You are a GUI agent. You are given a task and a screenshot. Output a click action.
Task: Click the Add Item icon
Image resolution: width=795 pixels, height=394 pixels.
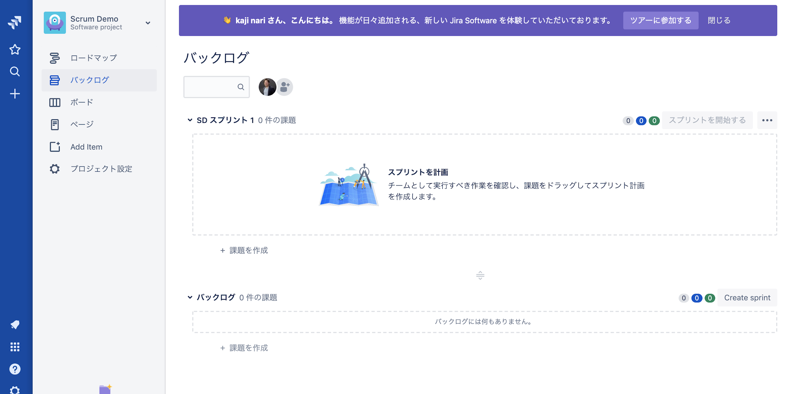(x=55, y=147)
